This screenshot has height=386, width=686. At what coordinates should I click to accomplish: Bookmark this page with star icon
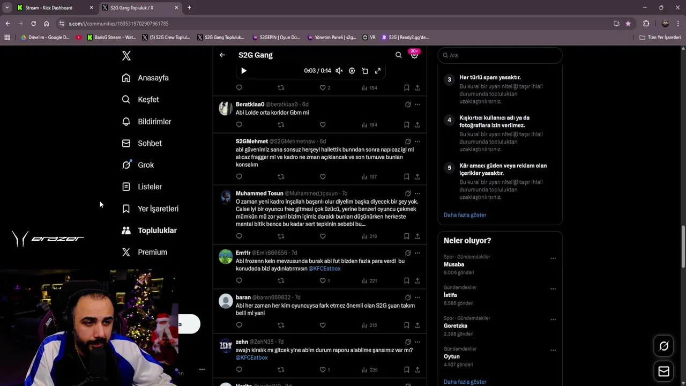coord(628,24)
